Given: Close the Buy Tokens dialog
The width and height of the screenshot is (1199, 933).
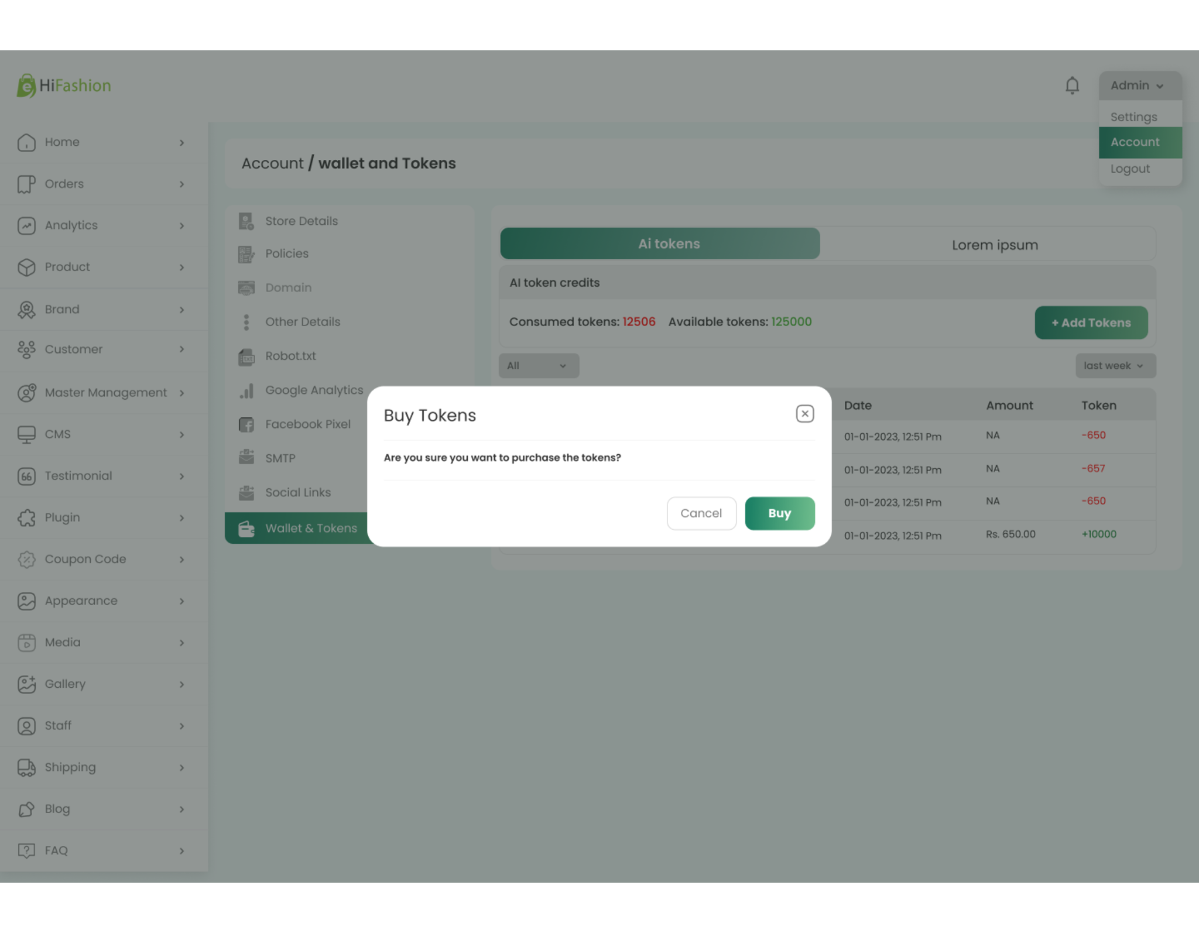Looking at the screenshot, I should pos(805,414).
